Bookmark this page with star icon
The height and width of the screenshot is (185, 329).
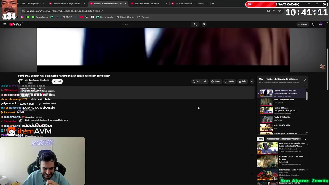[280, 11]
